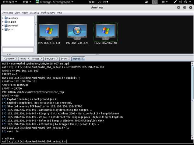Click console scrollbar up arrow
Image resolution: width=194 pixels, height=145 pixels.
click(x=192, y=64)
